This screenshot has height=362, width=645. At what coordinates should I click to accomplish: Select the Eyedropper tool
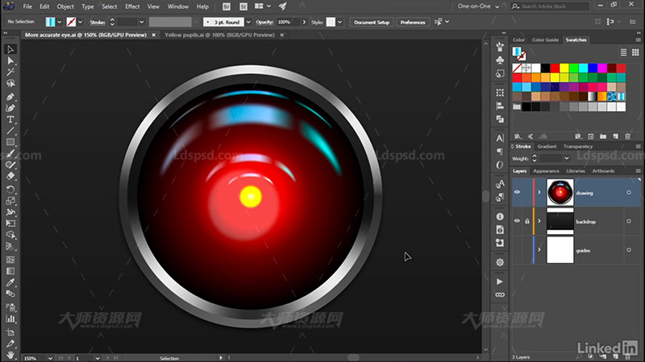click(10, 282)
